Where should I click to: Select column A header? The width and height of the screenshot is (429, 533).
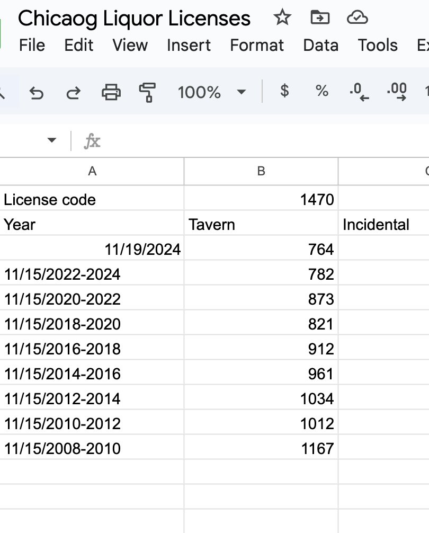pyautogui.click(x=92, y=171)
